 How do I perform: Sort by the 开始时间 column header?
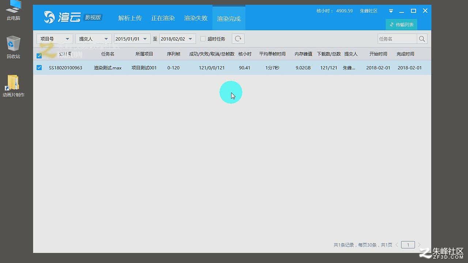coord(378,54)
